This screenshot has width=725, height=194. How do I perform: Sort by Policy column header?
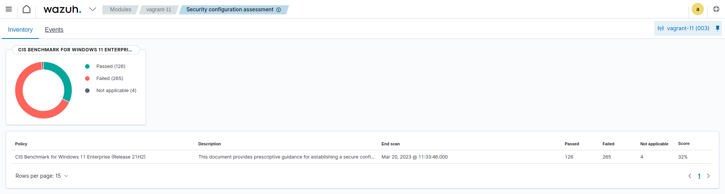[x=21, y=144]
